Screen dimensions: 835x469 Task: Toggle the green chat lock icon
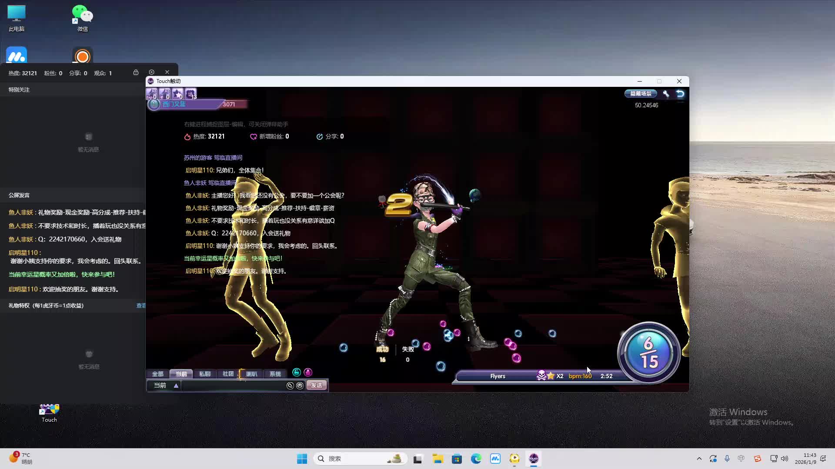[297, 372]
